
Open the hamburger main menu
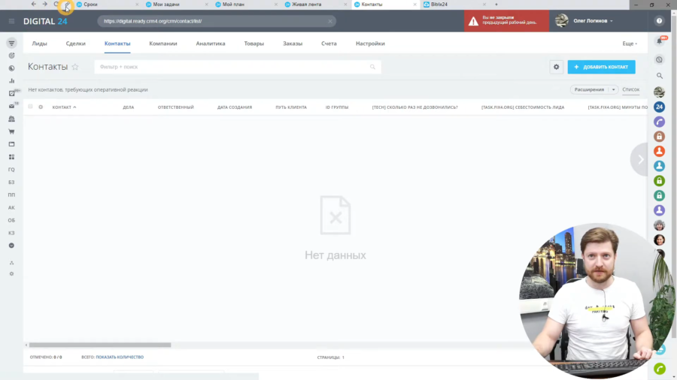tap(11, 21)
